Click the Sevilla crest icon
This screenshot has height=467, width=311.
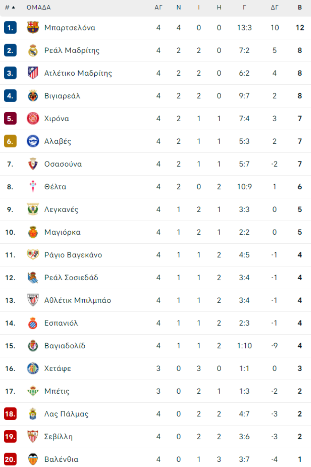click(x=33, y=437)
